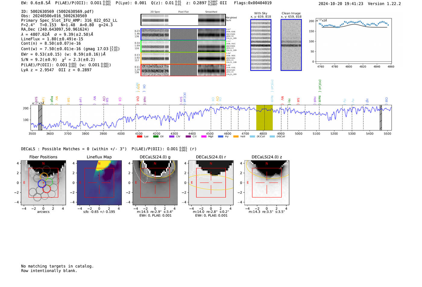Select the orange HeII legend swatch

click(x=236, y=136)
